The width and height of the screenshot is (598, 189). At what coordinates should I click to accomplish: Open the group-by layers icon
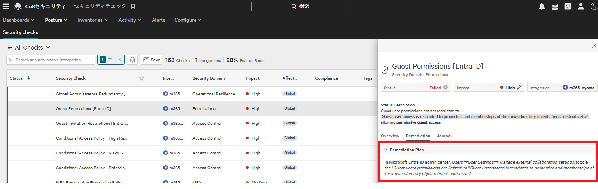132,60
